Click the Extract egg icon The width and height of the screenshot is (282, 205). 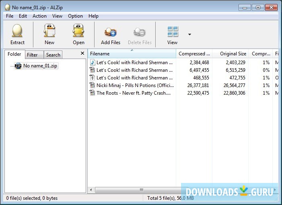(17, 30)
